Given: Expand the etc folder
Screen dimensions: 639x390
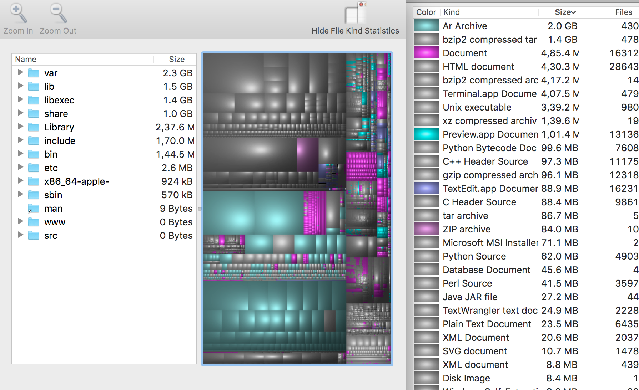Looking at the screenshot, I should coord(20,167).
